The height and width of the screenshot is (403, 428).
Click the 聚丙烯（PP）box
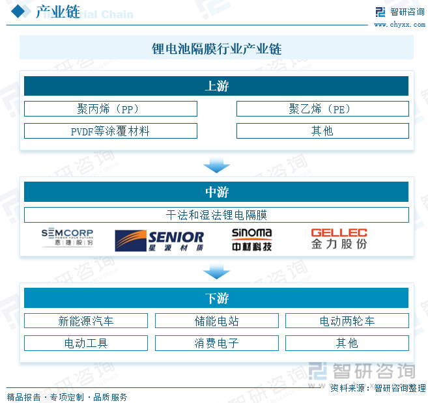111,109
